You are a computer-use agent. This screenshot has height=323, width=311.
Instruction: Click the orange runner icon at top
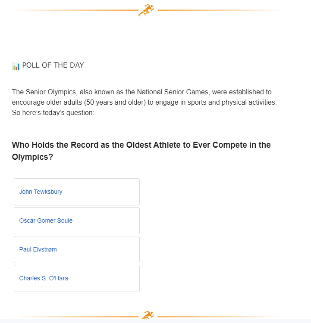point(146,10)
